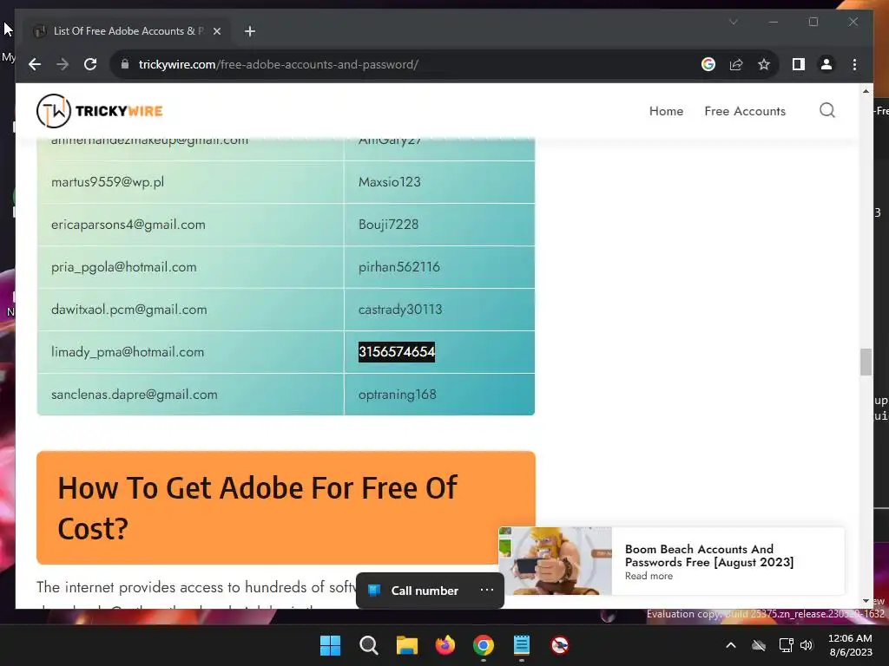Click the TrickyWire logo
This screenshot has height=666, width=889.
click(100, 111)
